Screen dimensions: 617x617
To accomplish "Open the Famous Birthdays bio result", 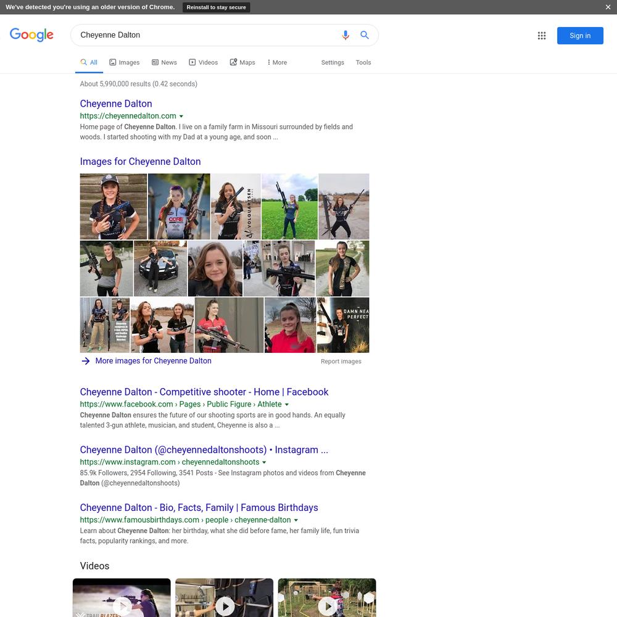I will pyautogui.click(x=199, y=508).
